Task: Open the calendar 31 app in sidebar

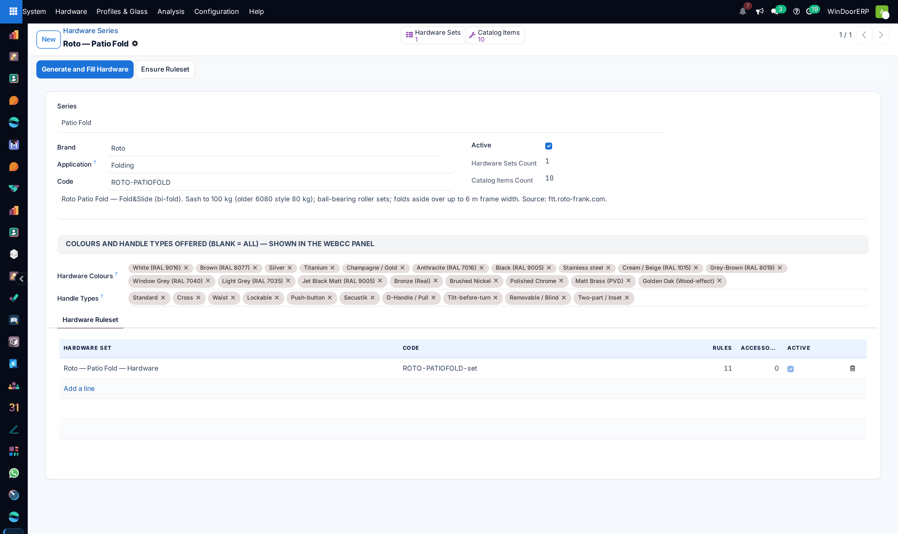Action: [x=14, y=407]
